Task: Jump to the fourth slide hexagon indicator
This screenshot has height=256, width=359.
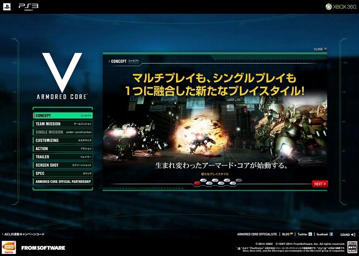Action: click(215, 180)
